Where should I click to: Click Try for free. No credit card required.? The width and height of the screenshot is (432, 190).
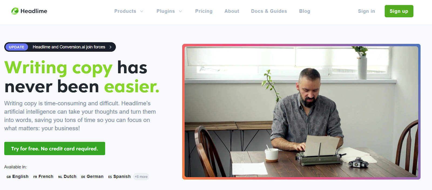(55, 149)
